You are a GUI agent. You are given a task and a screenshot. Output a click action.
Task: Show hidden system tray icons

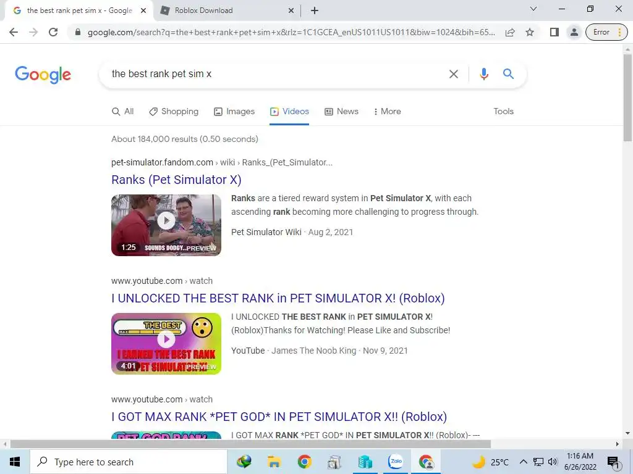click(x=523, y=462)
